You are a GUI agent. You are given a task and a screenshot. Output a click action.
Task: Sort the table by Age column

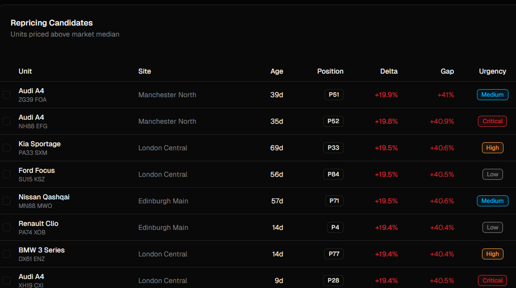[x=277, y=71]
